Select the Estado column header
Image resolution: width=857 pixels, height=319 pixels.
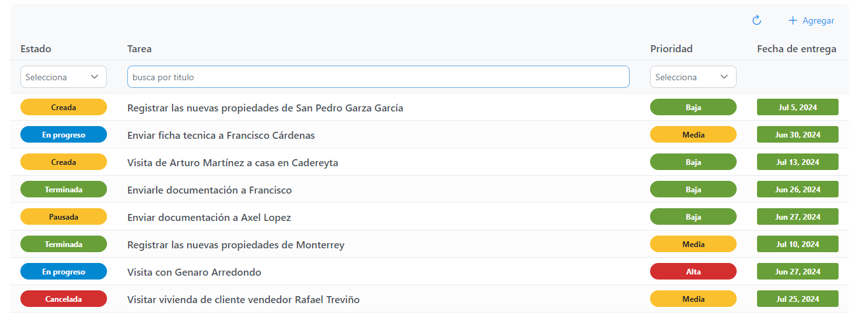point(36,49)
